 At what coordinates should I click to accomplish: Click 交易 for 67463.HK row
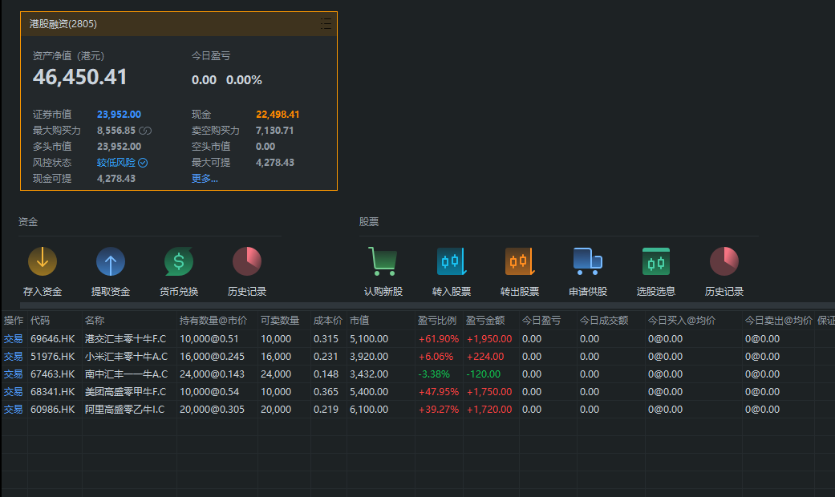[14, 374]
